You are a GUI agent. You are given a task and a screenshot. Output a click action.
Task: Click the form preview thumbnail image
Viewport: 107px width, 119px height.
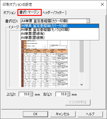point(44,63)
